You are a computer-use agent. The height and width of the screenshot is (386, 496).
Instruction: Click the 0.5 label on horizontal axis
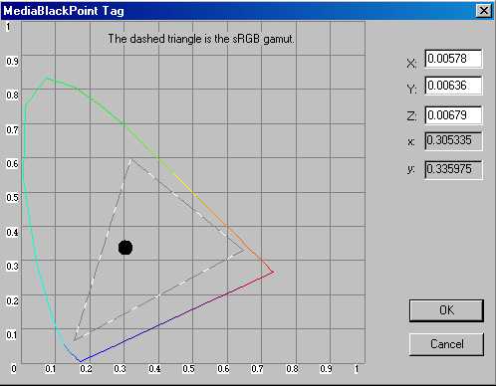(188, 369)
